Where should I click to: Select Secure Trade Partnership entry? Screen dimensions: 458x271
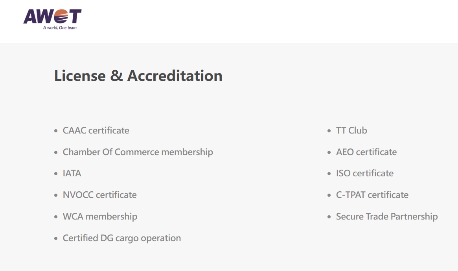(387, 216)
